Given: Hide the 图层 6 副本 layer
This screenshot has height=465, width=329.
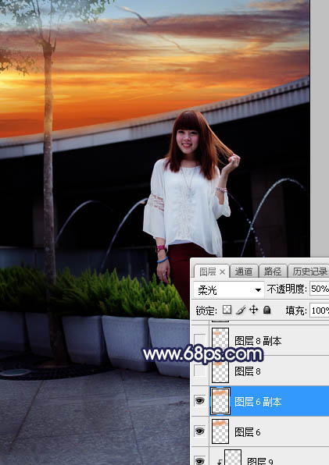Looking at the screenshot, I should [x=199, y=401].
